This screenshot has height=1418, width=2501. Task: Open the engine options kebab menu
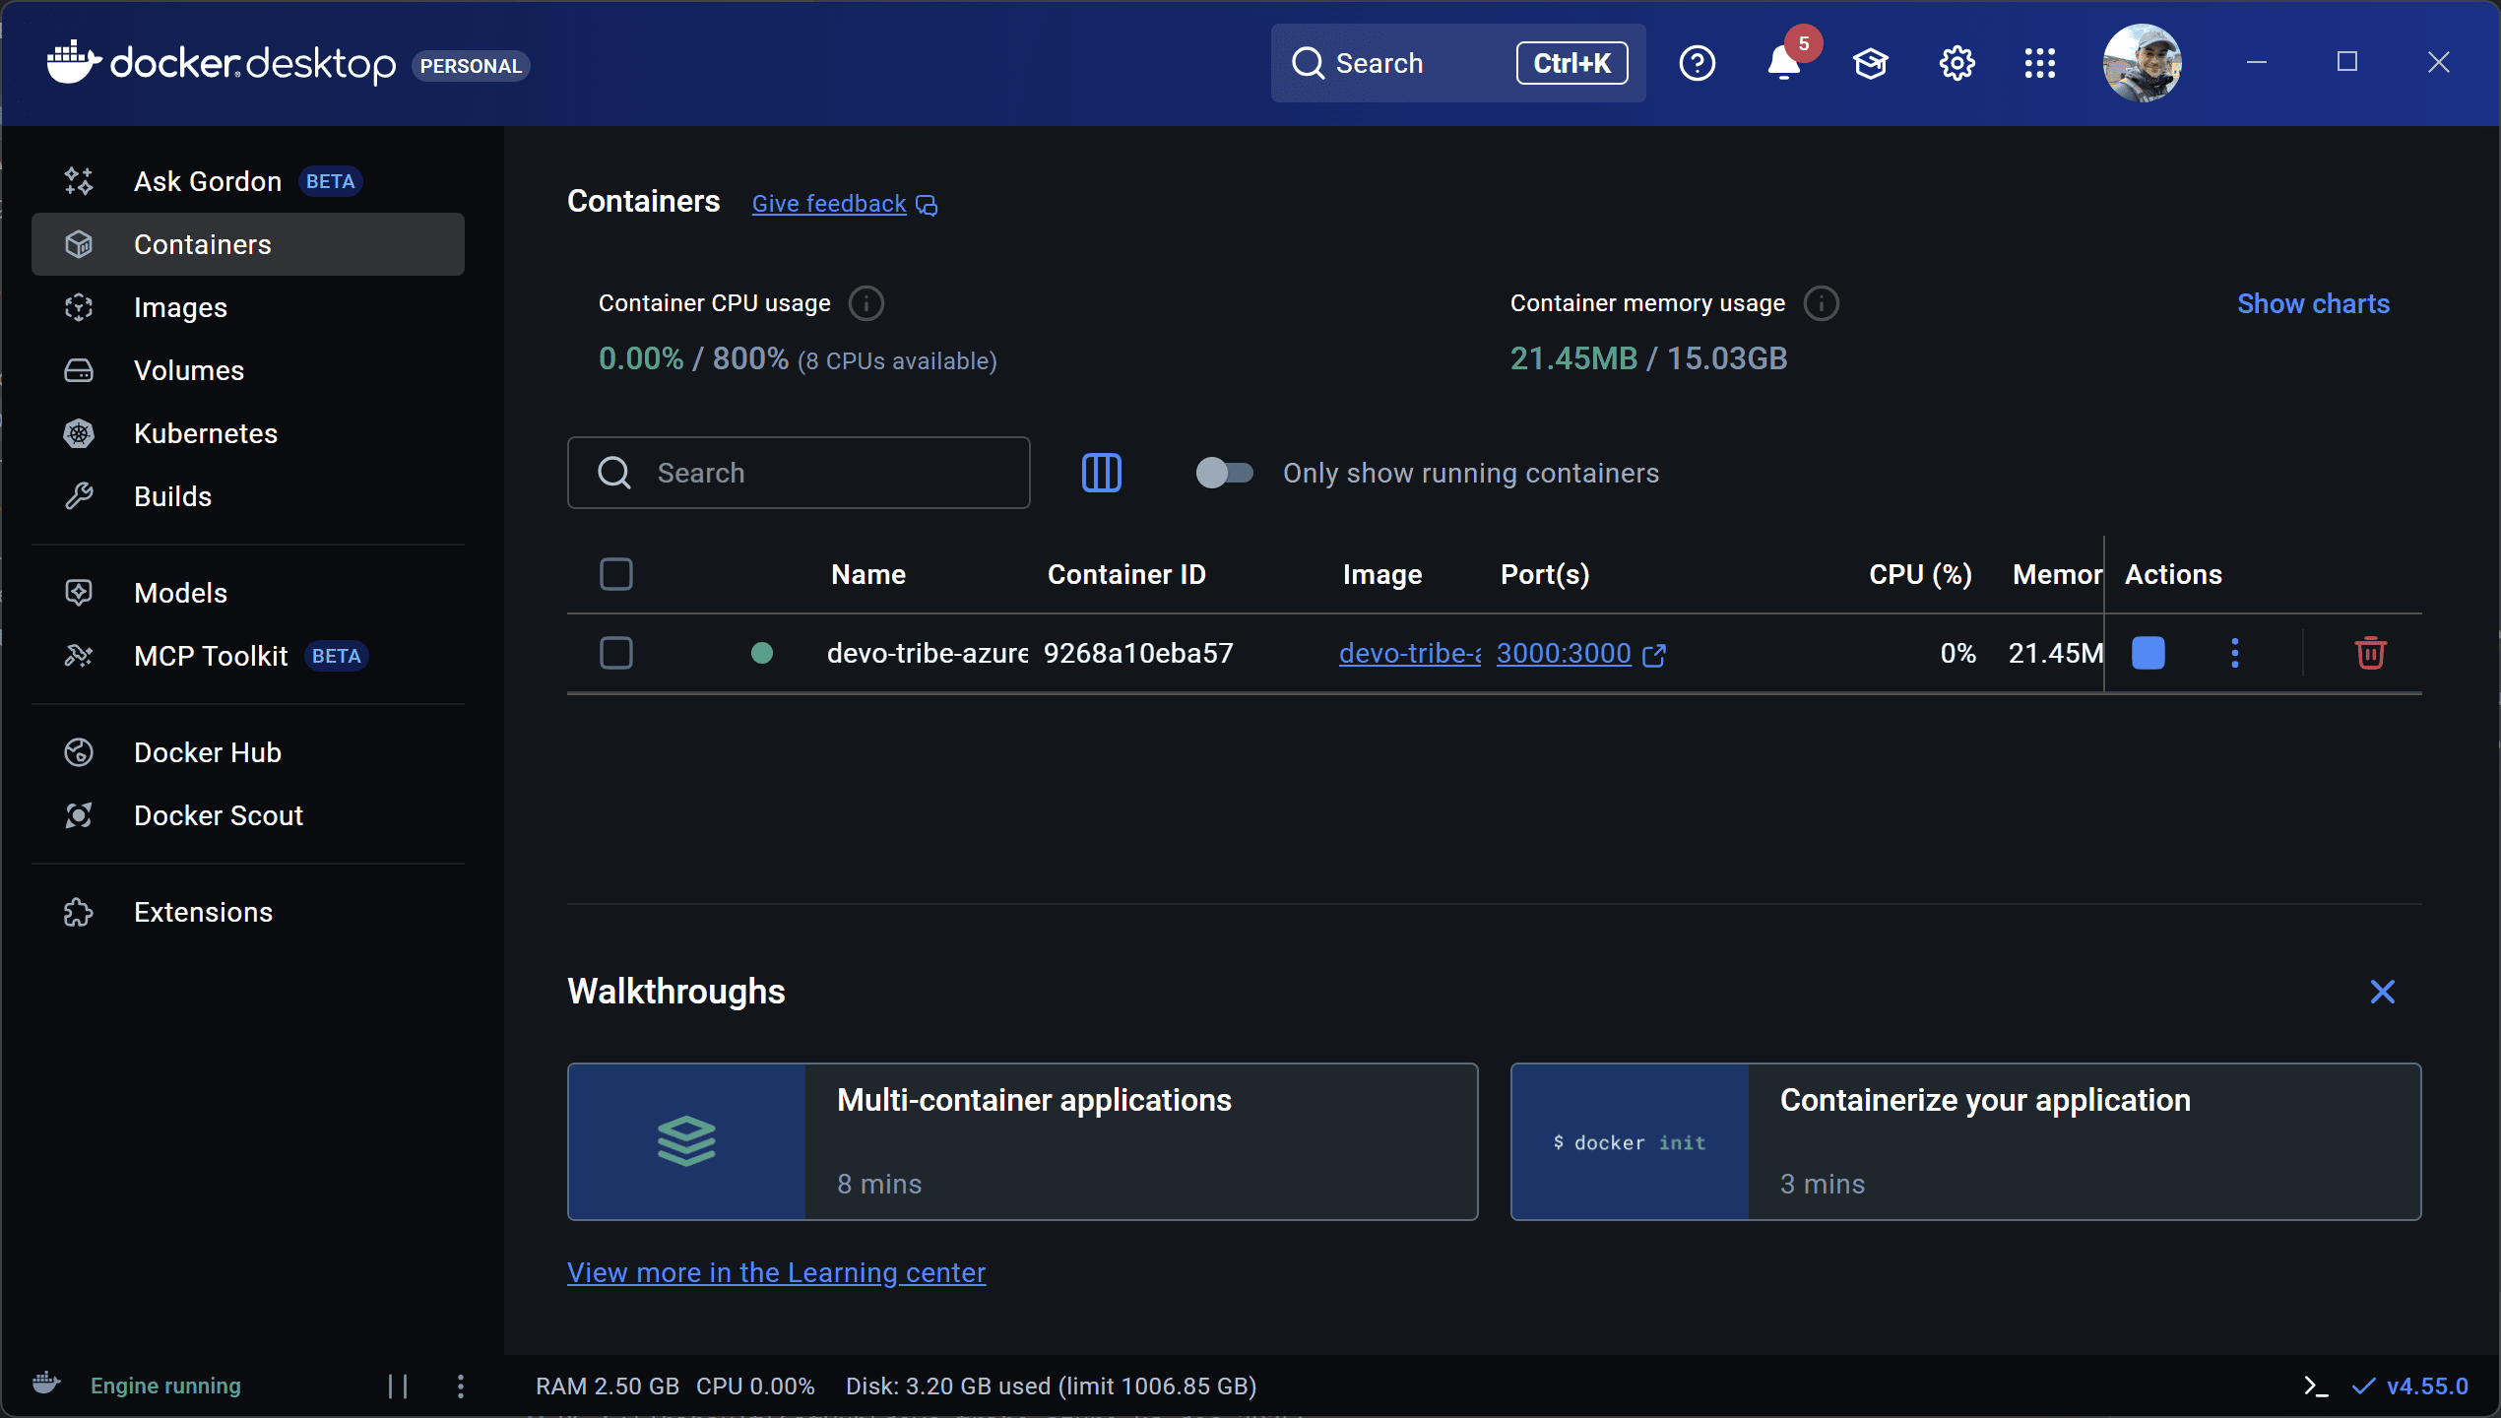pyautogui.click(x=461, y=1386)
